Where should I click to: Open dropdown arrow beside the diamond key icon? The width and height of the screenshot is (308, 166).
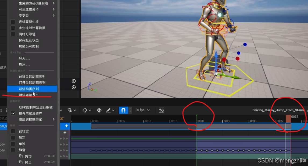(90, 110)
